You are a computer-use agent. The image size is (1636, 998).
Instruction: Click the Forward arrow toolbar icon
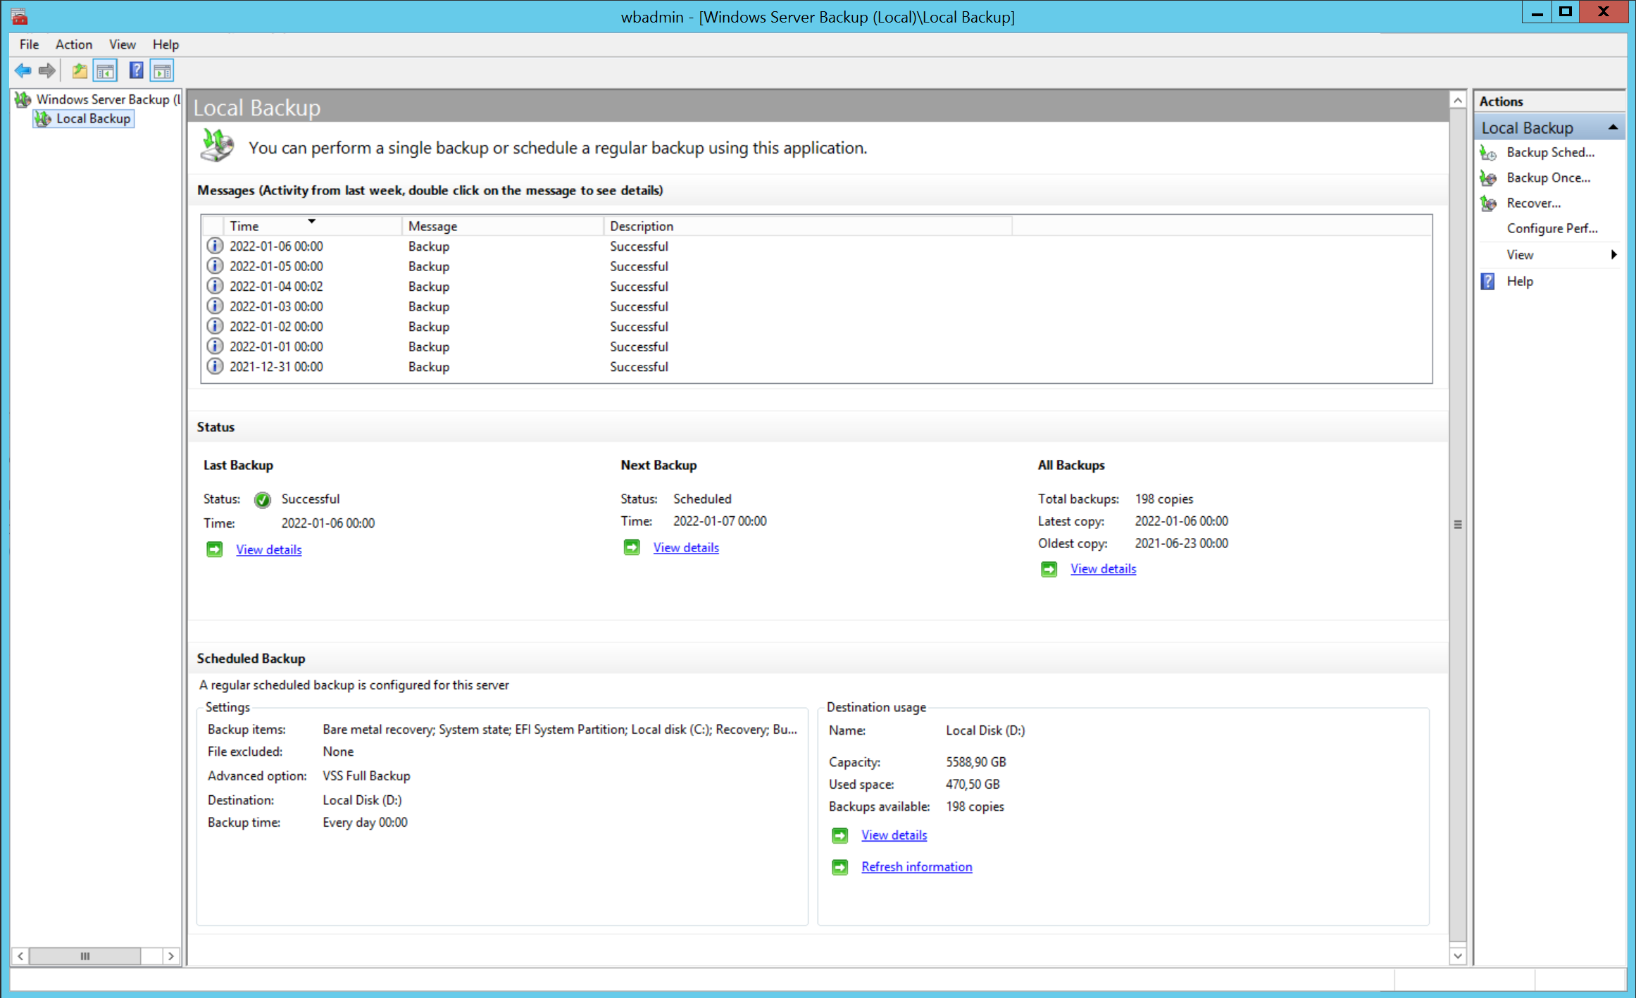[47, 70]
